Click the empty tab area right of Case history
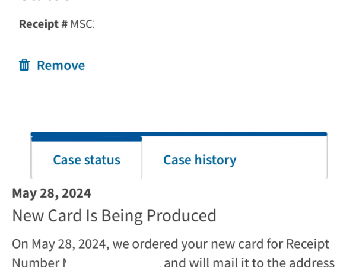The image size is (356, 267). (285, 160)
